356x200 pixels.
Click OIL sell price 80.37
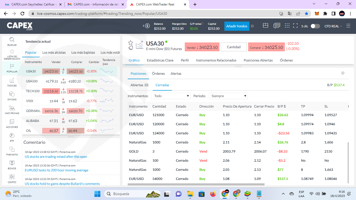[51, 131]
